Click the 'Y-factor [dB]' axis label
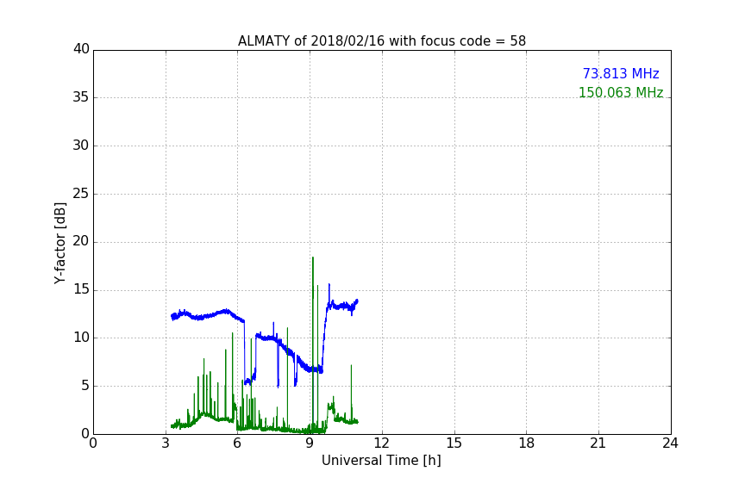This screenshot has width=745, height=496. click(x=59, y=243)
